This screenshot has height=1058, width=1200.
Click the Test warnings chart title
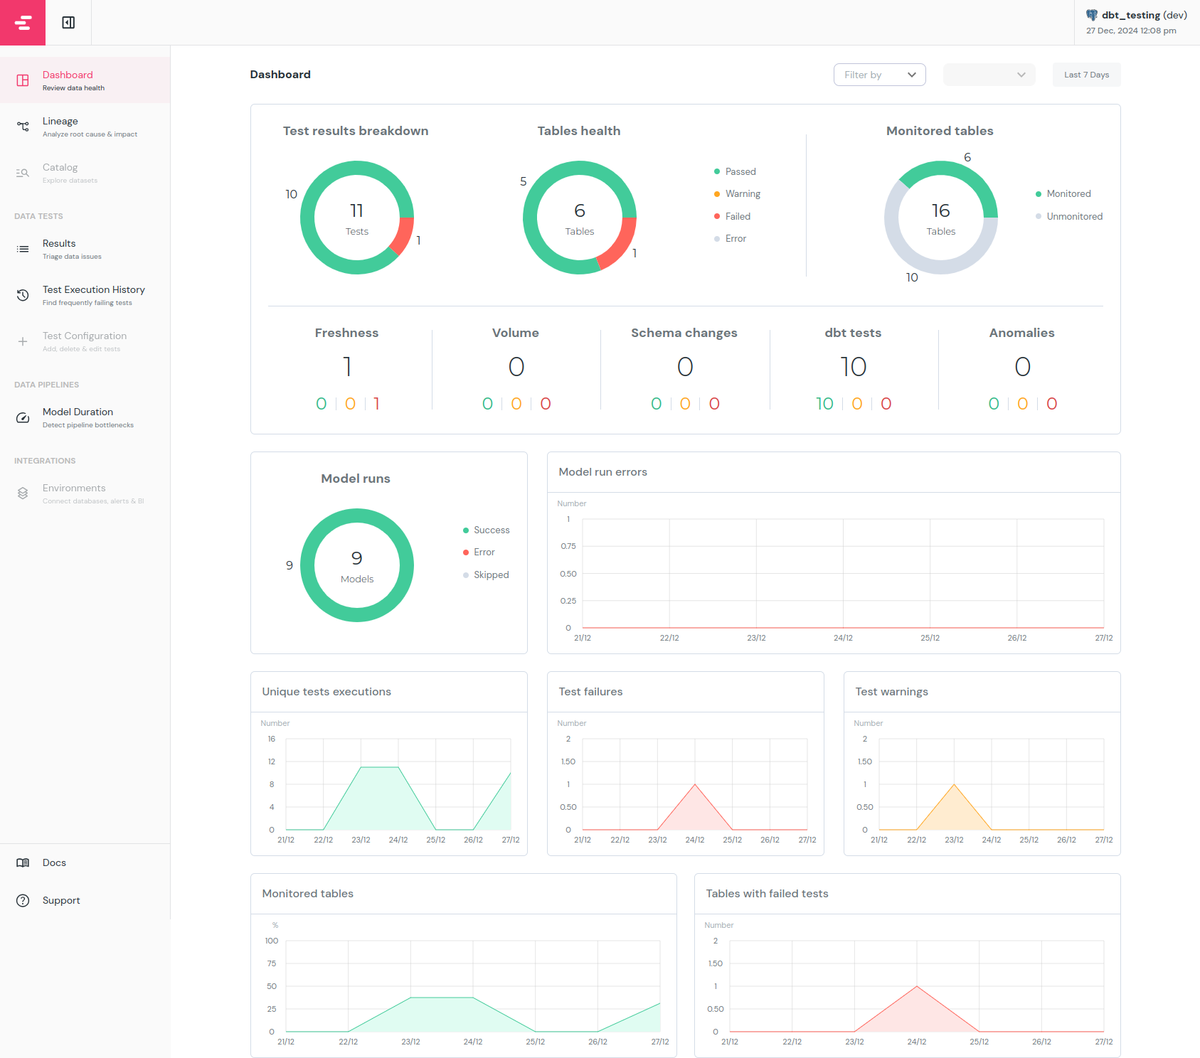click(x=891, y=692)
